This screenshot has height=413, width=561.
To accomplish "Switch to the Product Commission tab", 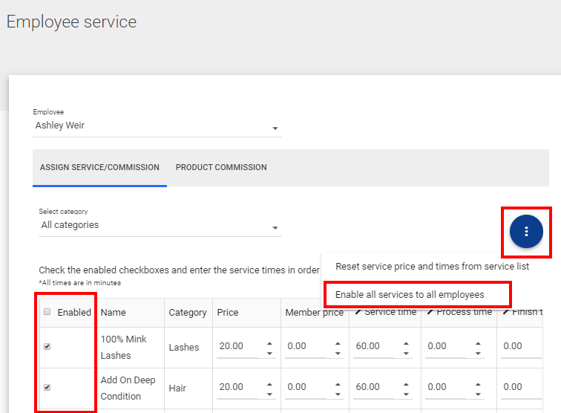I will [221, 168].
